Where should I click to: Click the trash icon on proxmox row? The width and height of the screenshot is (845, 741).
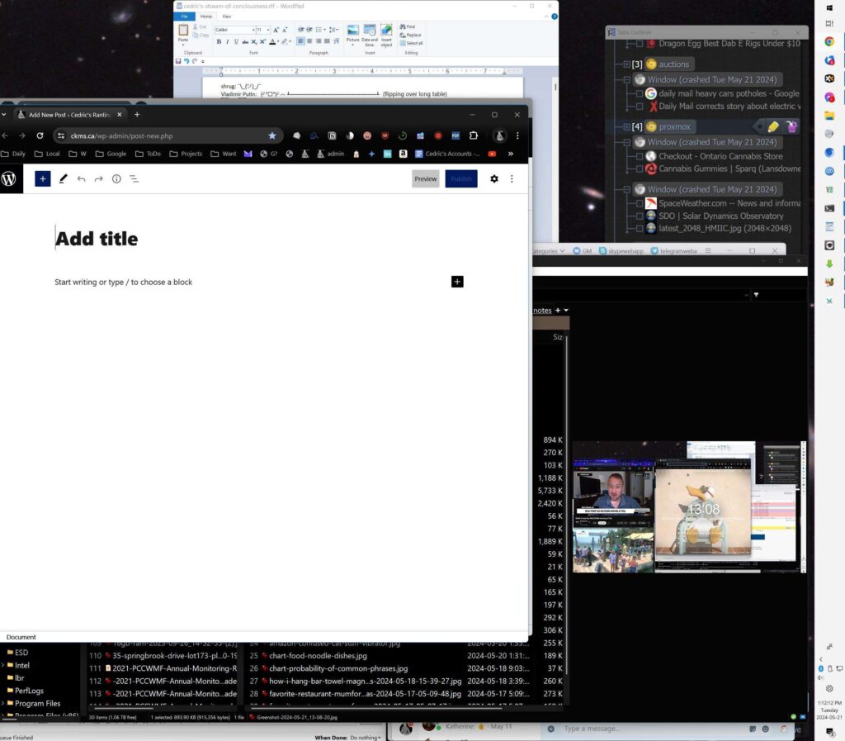pyautogui.click(x=791, y=126)
